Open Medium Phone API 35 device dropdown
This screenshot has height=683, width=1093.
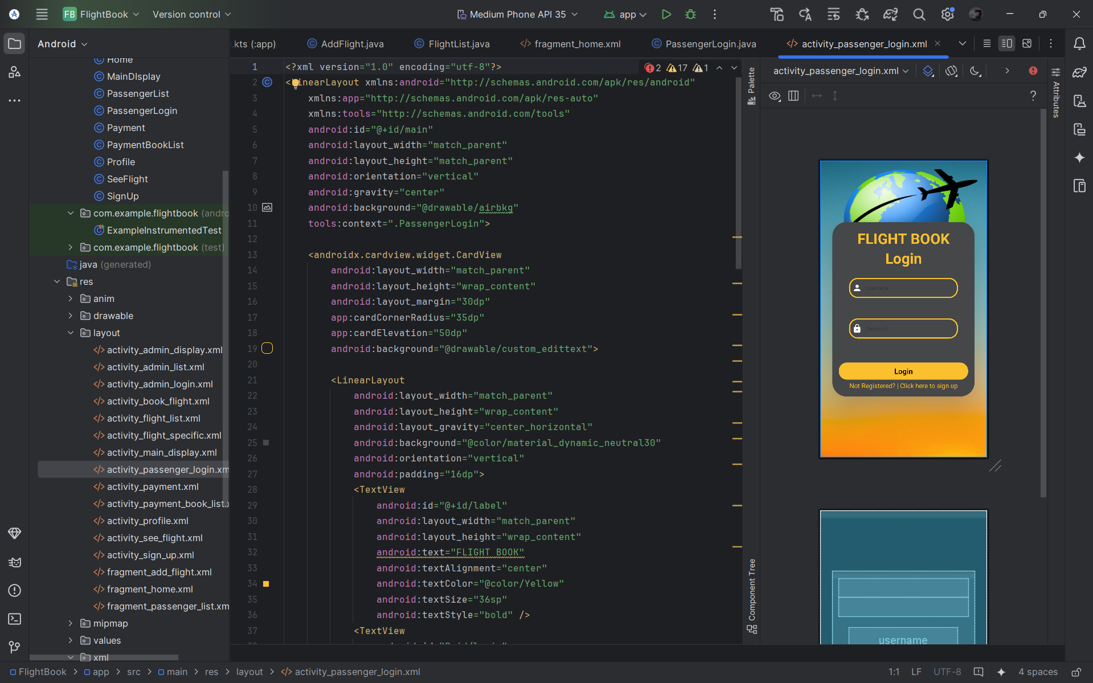click(517, 14)
